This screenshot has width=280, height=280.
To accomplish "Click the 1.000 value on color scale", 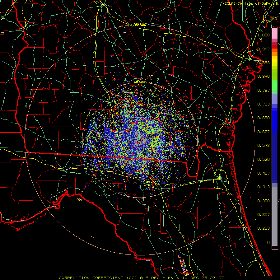I will 264,35.
